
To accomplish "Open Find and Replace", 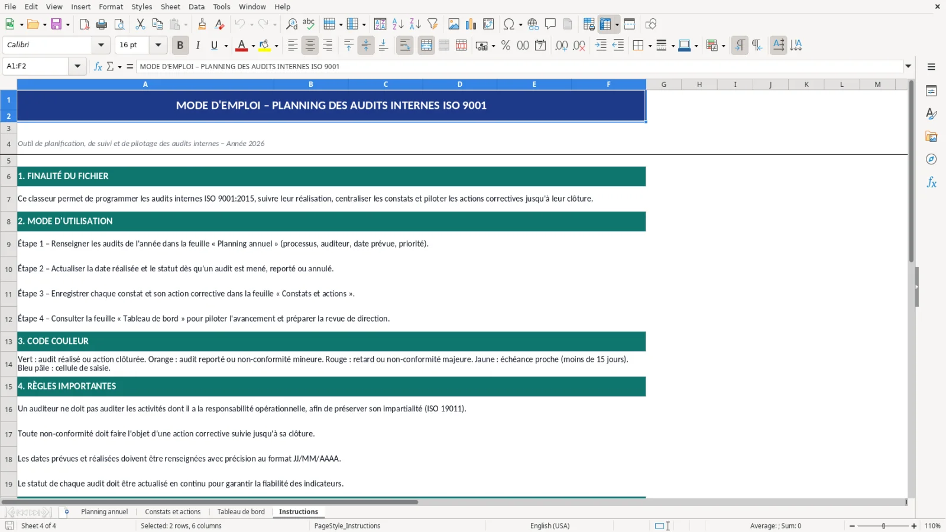I will [291, 24].
